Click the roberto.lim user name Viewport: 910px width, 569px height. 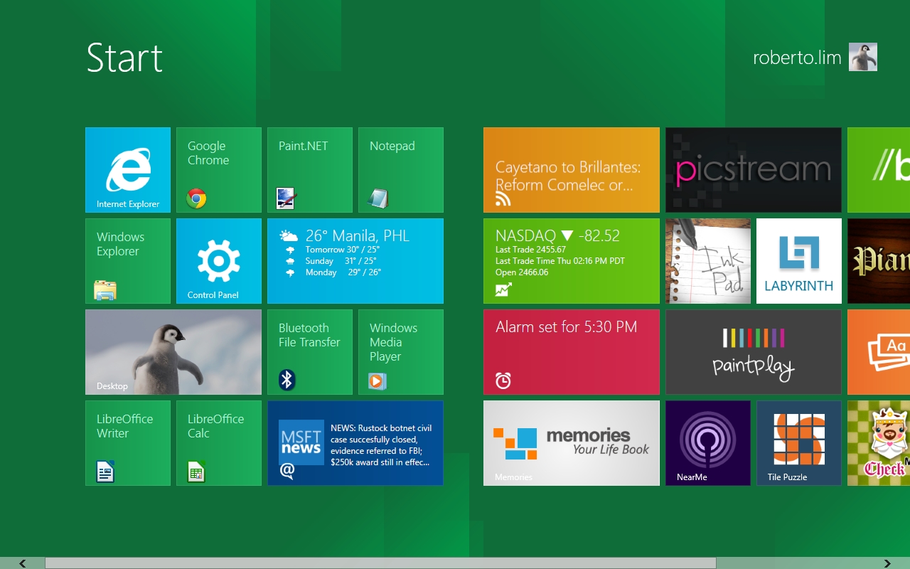pos(797,58)
